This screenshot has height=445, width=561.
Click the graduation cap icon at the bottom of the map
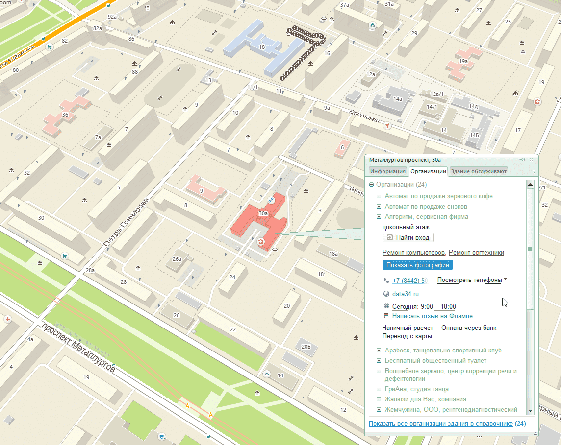point(161,436)
